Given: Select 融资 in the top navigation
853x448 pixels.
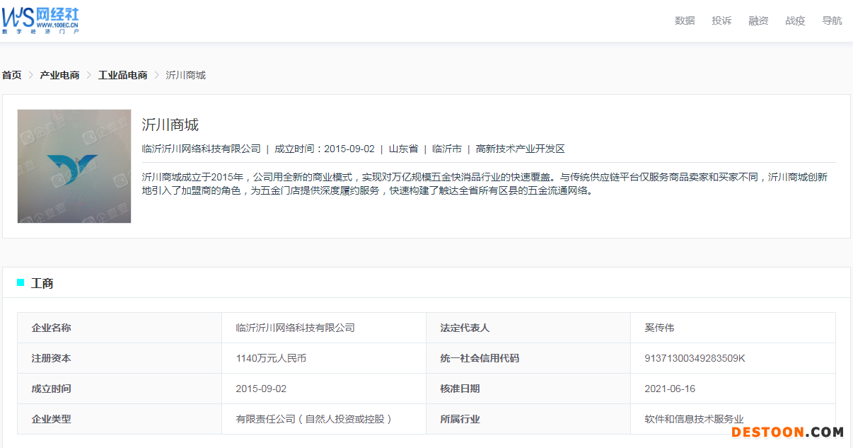Looking at the screenshot, I should click(x=758, y=21).
